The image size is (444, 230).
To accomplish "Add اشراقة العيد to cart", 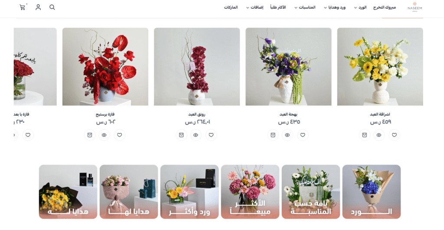I will [364, 135].
